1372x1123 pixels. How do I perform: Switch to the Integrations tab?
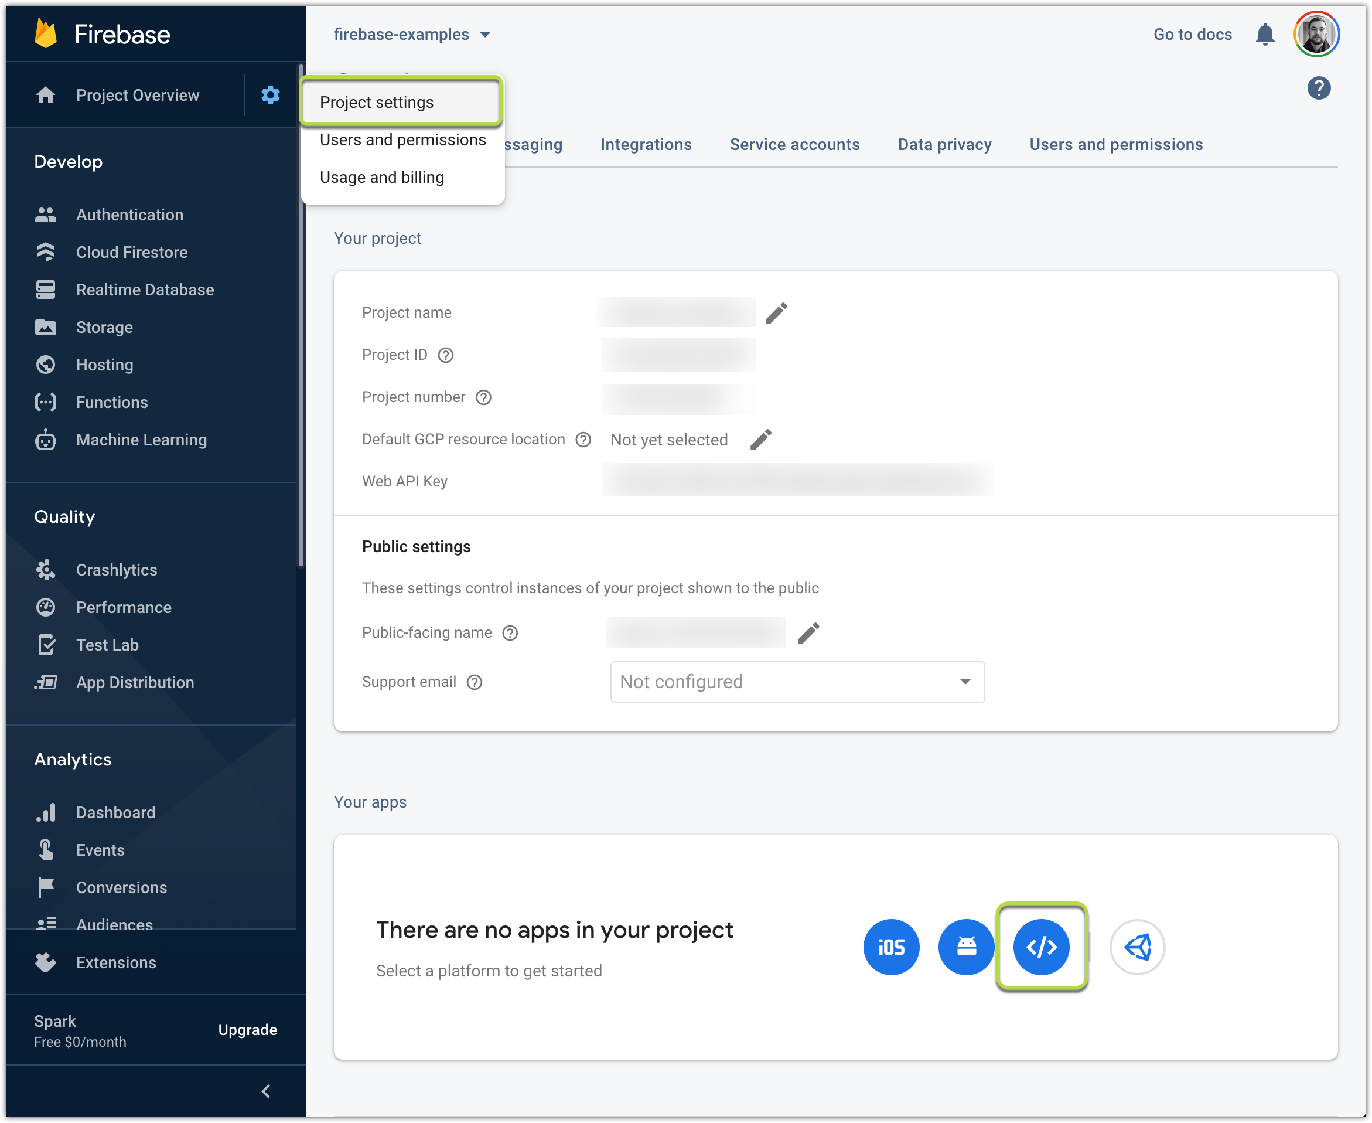[646, 144]
